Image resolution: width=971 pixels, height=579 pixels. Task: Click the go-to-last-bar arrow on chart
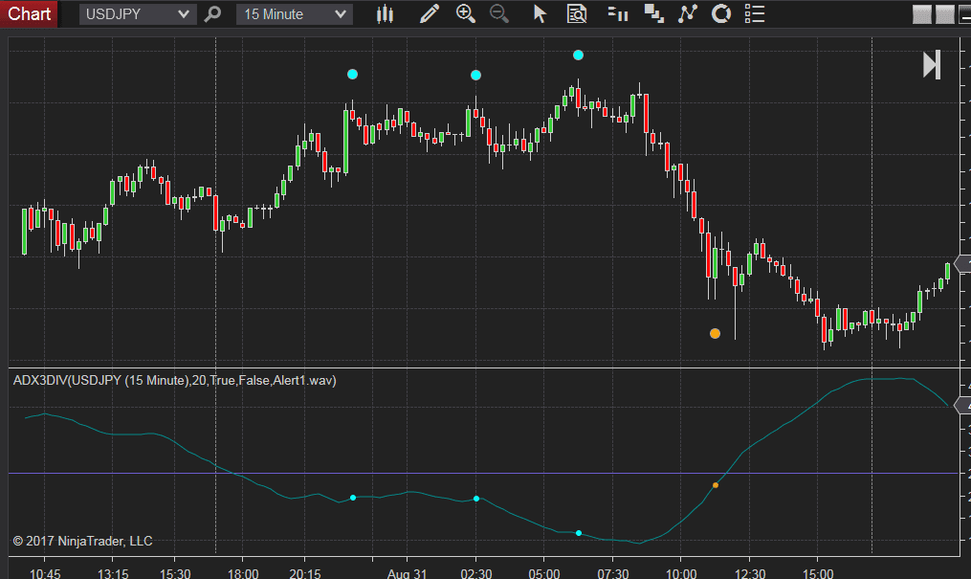(931, 66)
